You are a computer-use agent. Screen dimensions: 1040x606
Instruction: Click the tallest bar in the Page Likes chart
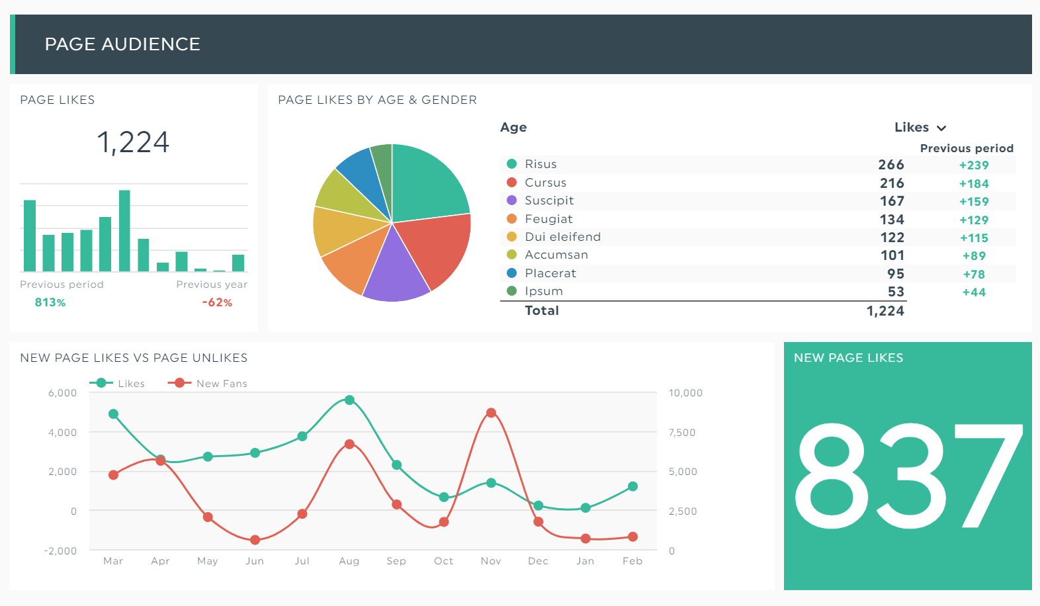[124, 231]
